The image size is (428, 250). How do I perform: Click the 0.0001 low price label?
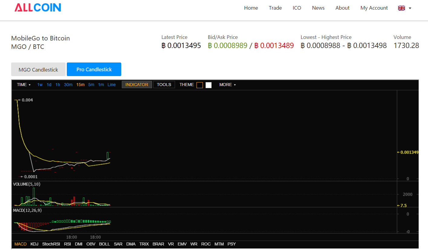(x=29, y=177)
